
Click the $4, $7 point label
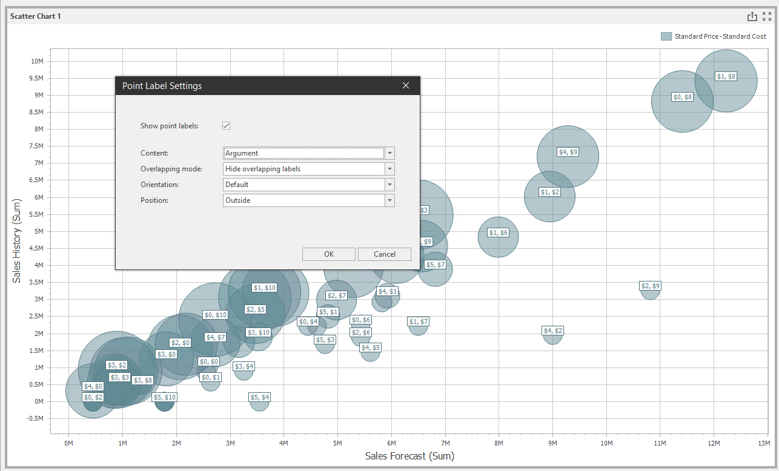point(216,337)
